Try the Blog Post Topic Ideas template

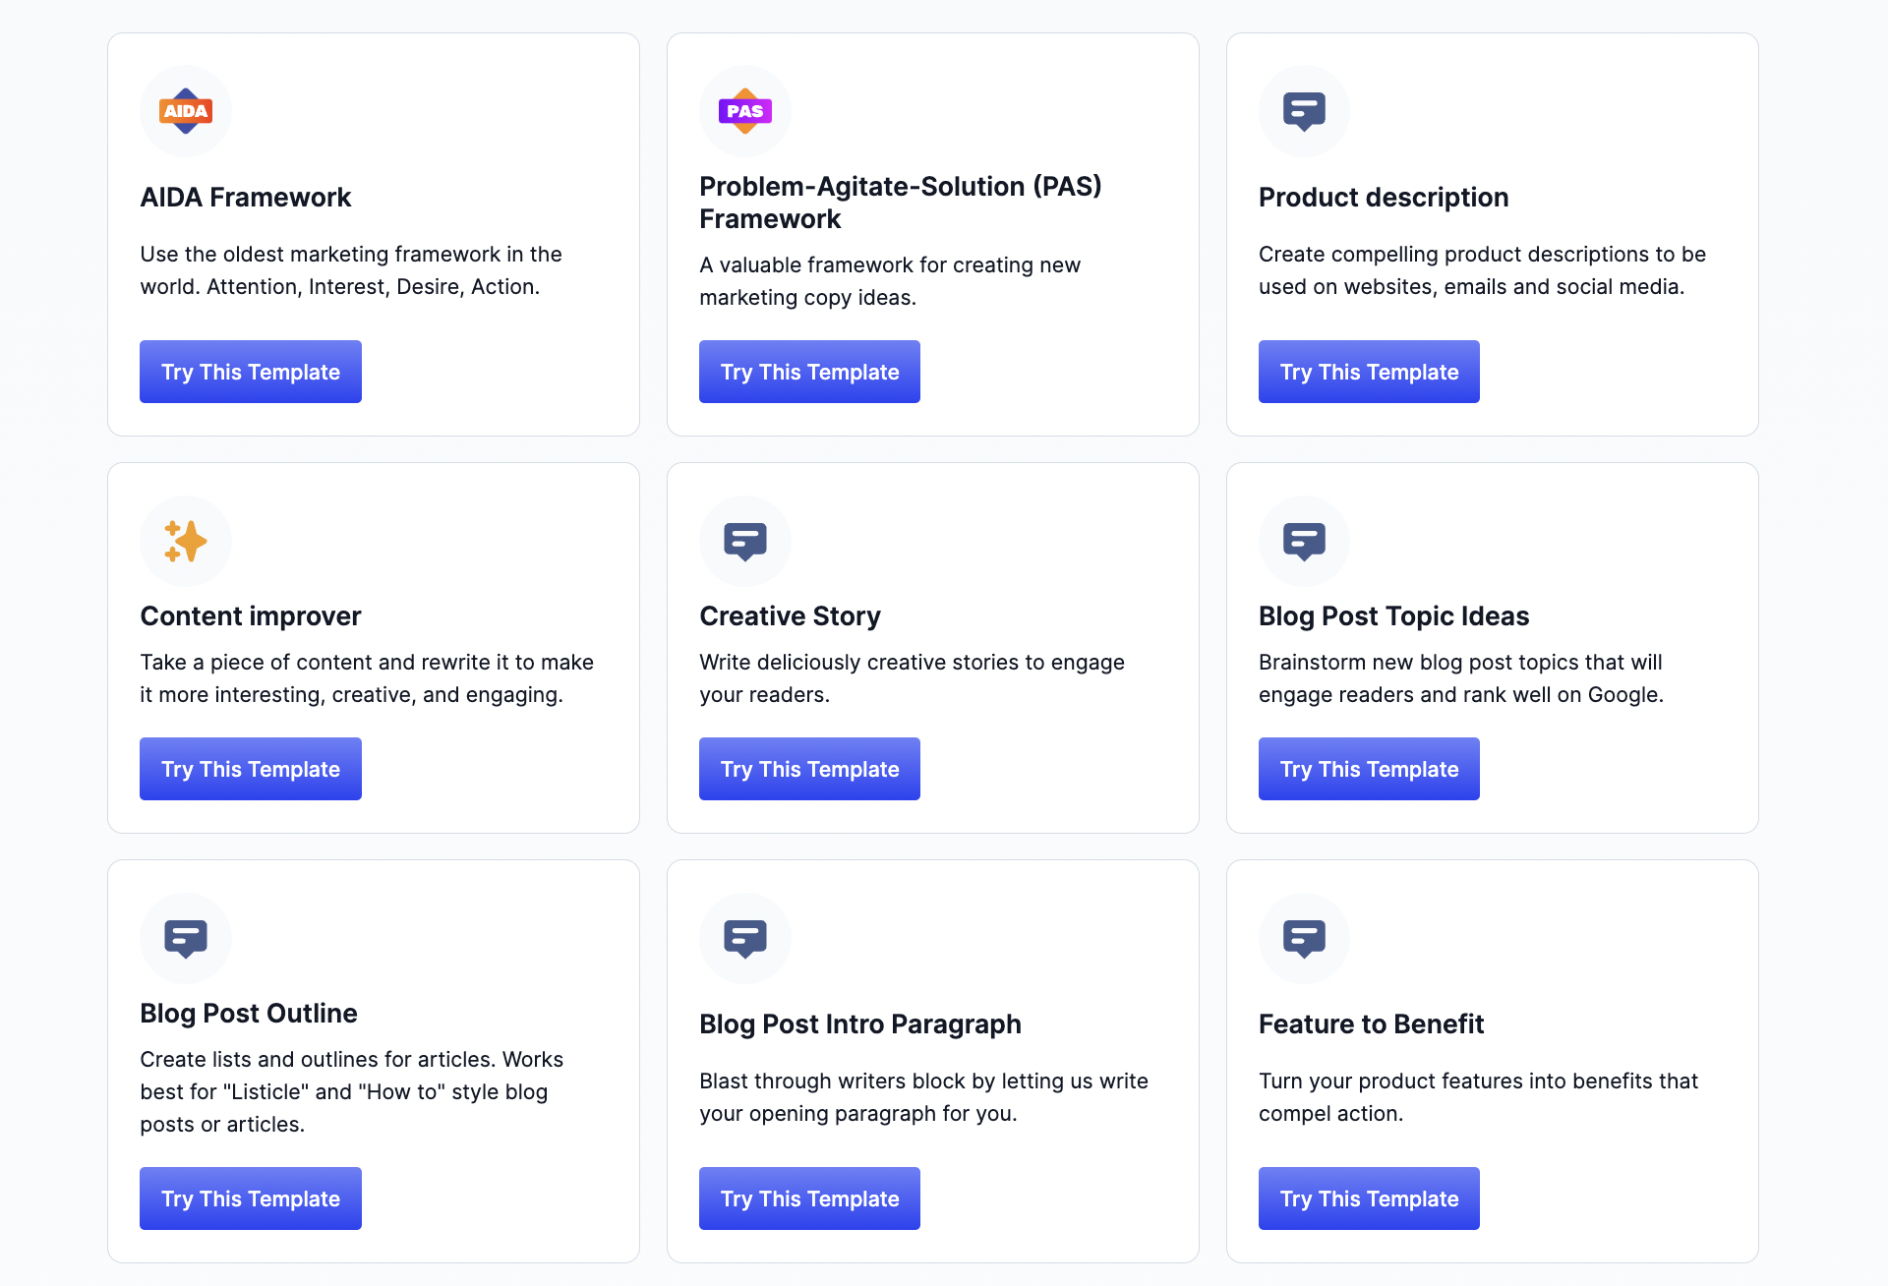1368,769
